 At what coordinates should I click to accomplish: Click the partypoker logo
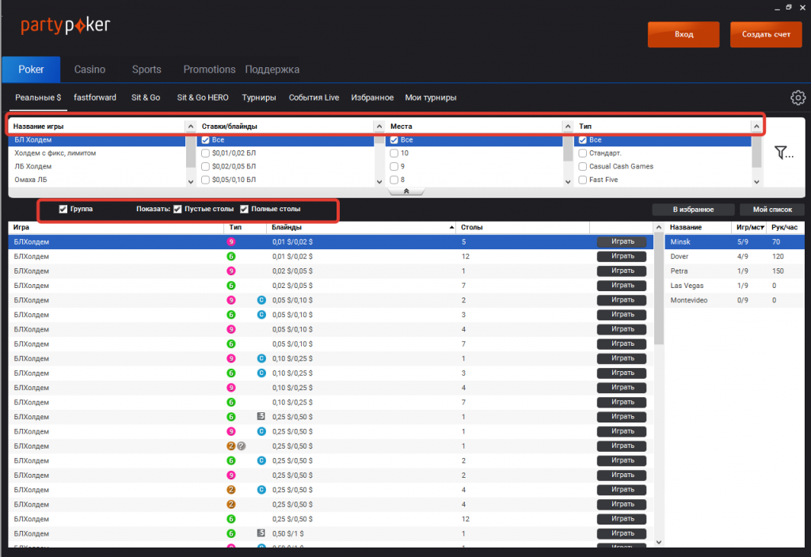(x=65, y=25)
